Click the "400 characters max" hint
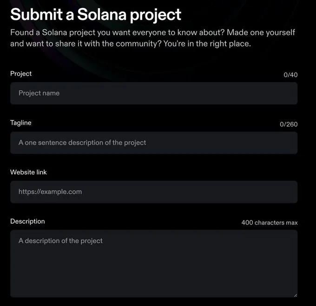The width and height of the screenshot is (316, 306). point(270,223)
